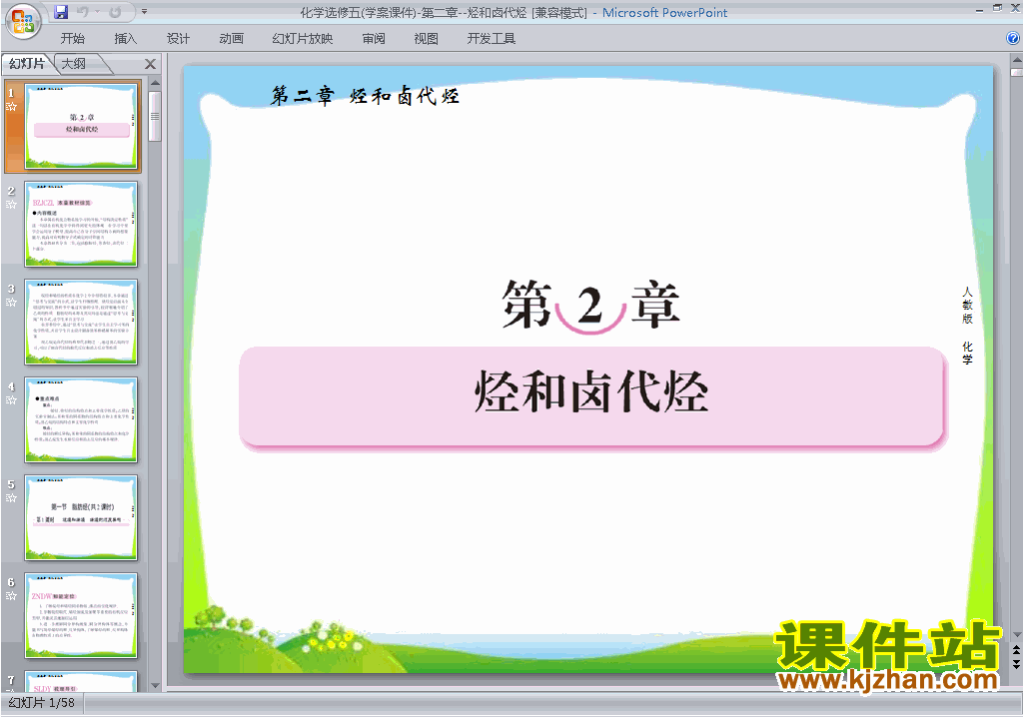1023x717 pixels.
Task: Click the animation star icon under slide 2
Action: (x=11, y=204)
